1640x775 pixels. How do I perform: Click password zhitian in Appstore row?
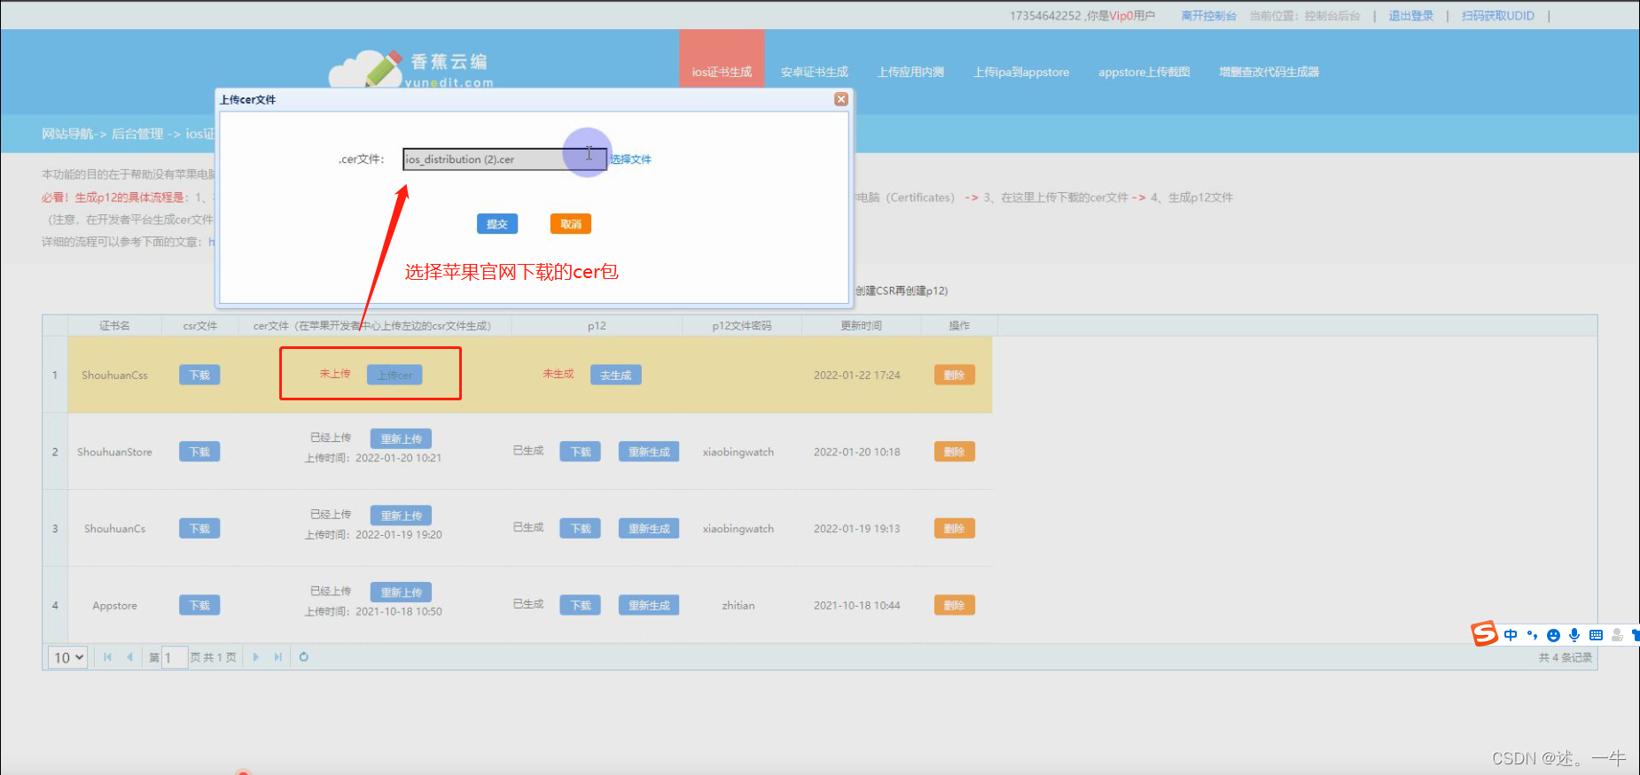[x=738, y=606]
